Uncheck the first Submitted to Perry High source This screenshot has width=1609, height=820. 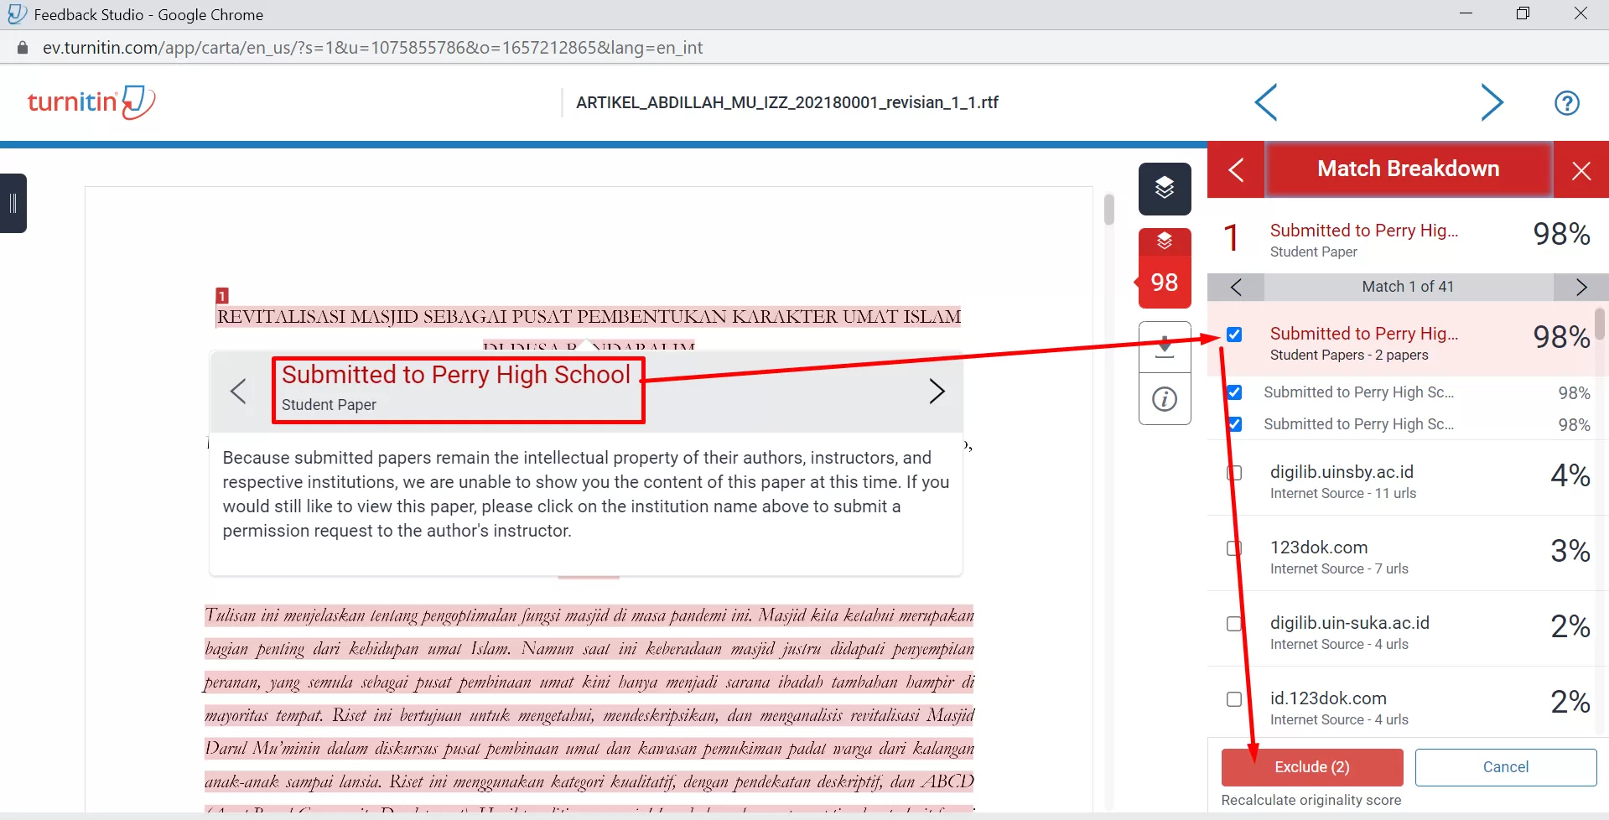point(1234,335)
